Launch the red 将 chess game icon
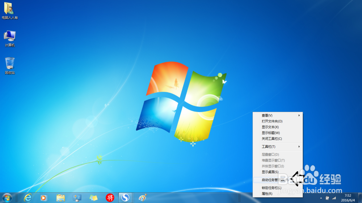This screenshot has height=203, width=362. (110, 198)
